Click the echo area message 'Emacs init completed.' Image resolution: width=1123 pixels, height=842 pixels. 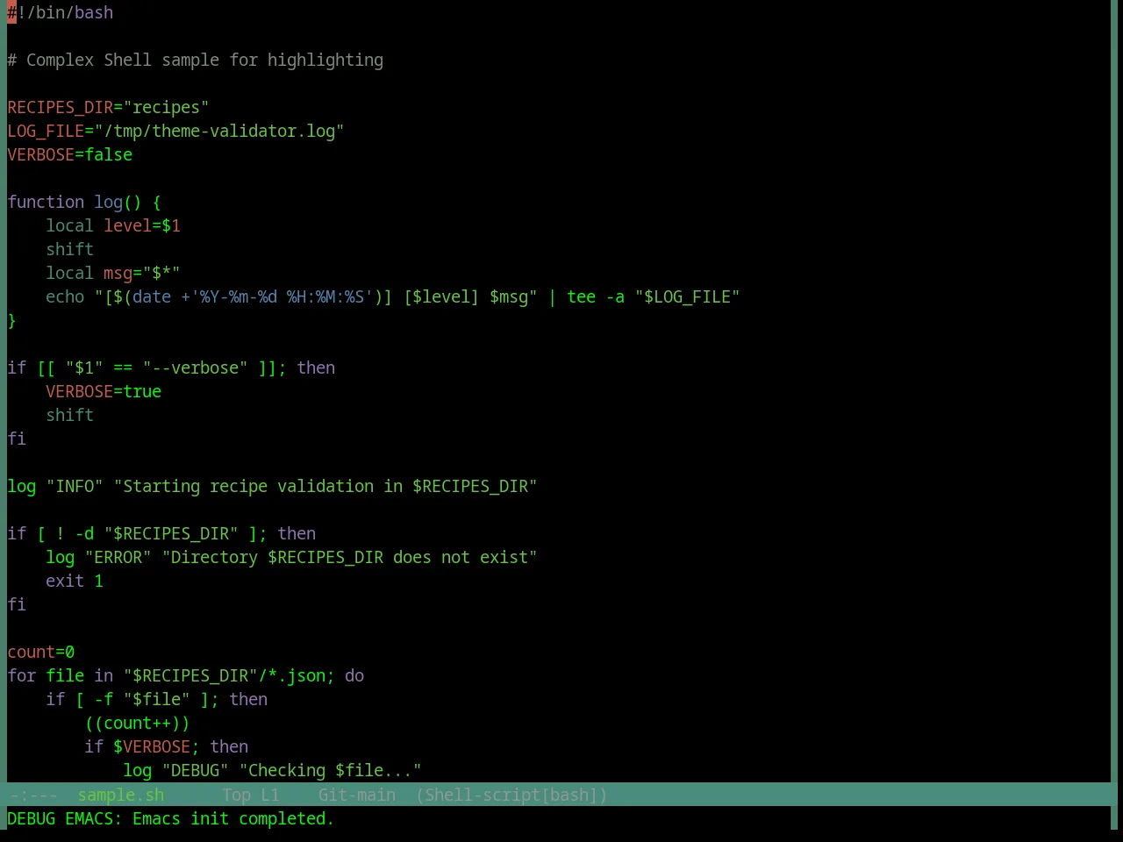[x=233, y=818]
